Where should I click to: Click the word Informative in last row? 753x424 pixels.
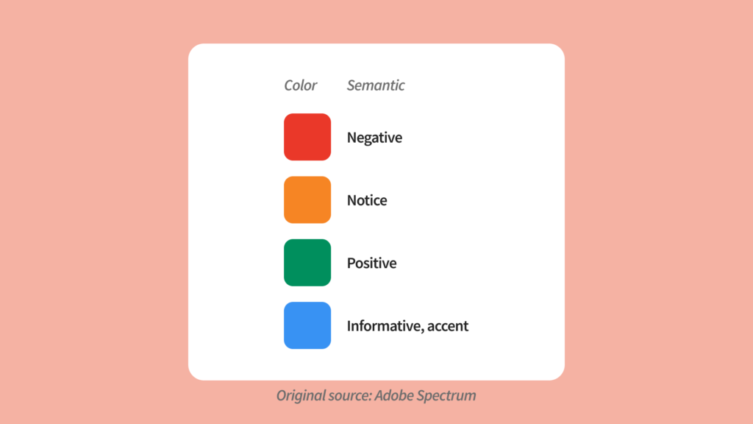click(x=385, y=326)
